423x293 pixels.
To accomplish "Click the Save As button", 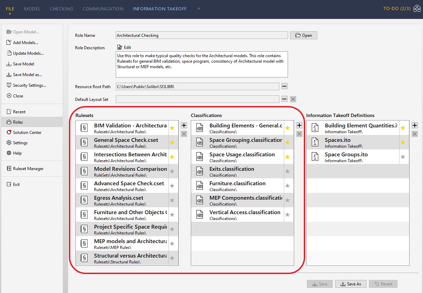I will (351, 284).
